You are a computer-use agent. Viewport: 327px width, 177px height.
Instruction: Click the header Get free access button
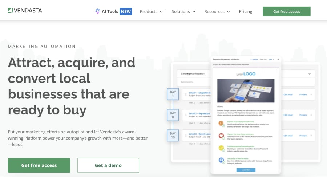click(287, 11)
